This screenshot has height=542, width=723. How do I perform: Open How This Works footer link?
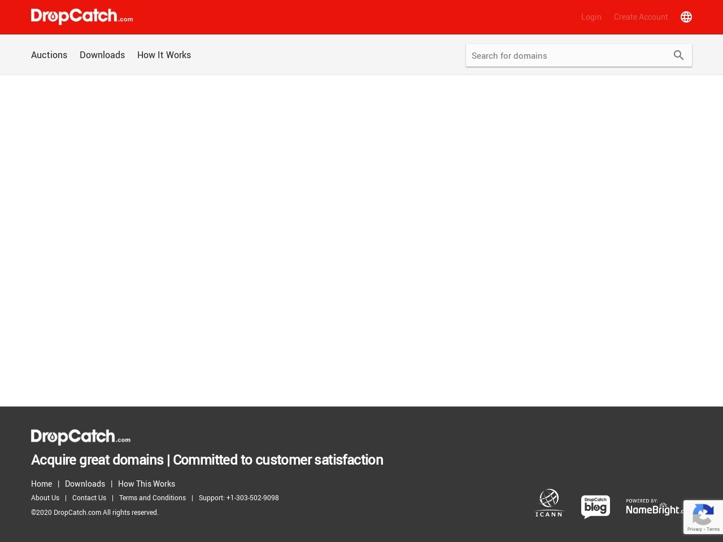pyautogui.click(x=146, y=484)
